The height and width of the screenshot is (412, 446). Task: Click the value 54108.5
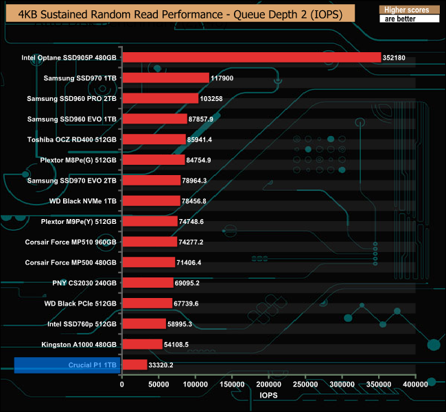pos(176,345)
